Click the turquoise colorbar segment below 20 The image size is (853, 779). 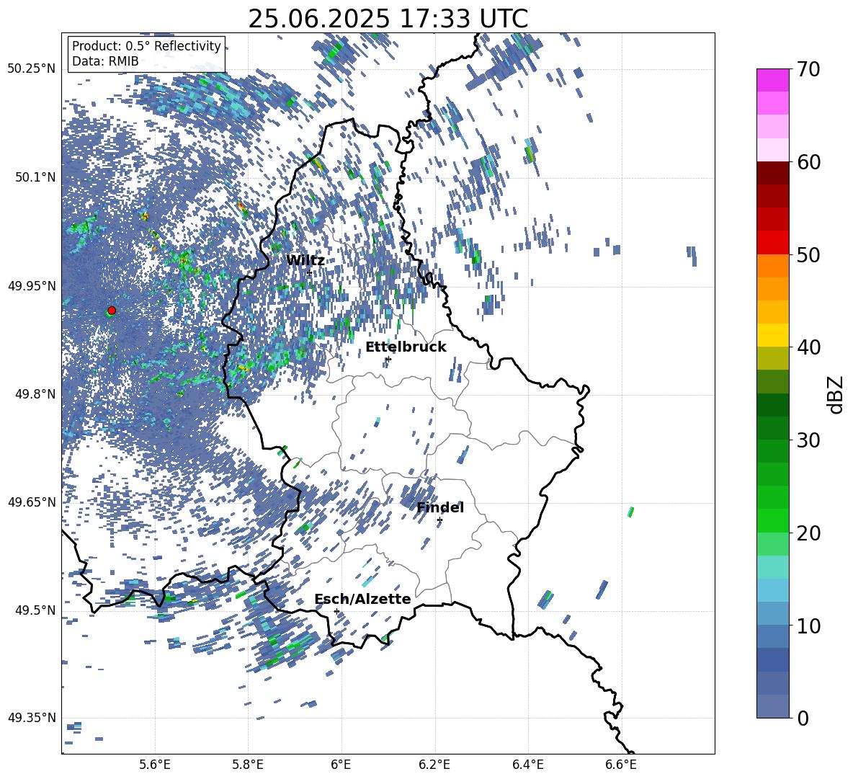pos(772,567)
